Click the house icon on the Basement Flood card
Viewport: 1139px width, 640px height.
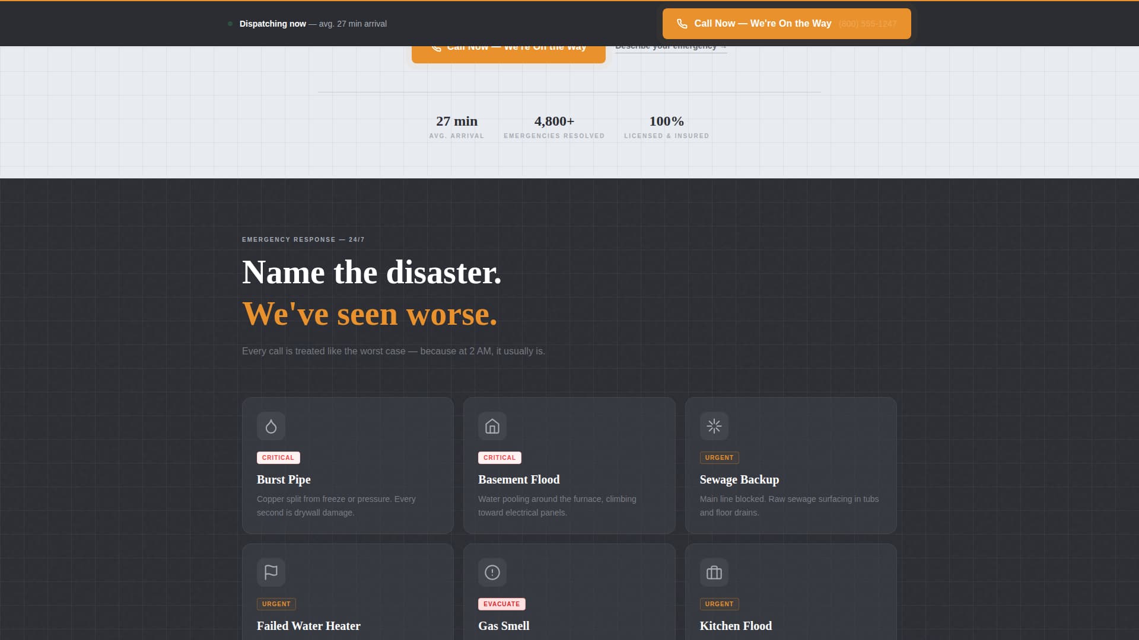click(x=492, y=426)
